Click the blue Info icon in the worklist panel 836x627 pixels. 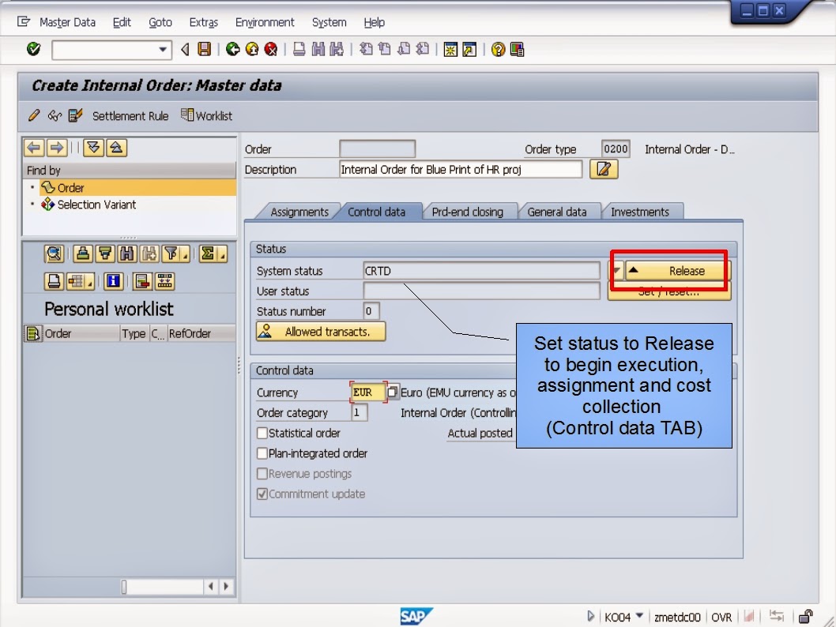point(115,281)
